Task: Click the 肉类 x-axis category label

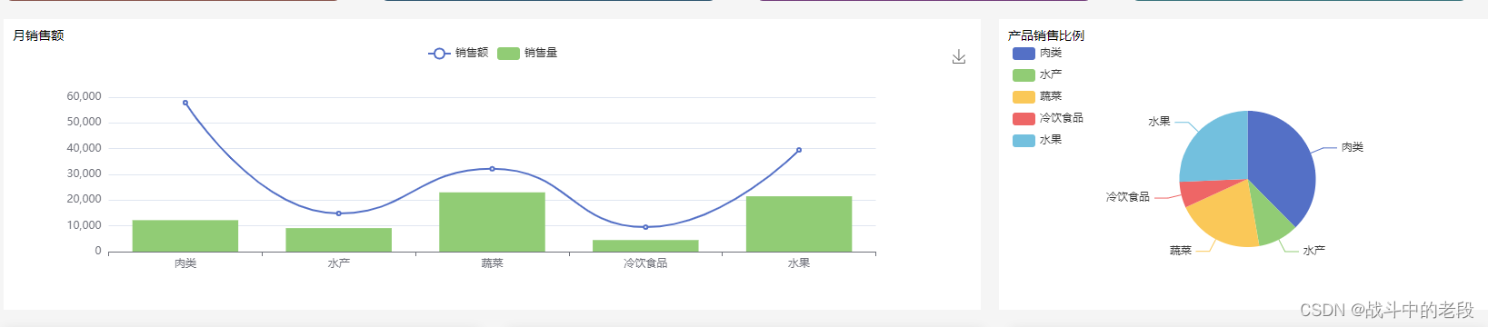Action: (x=185, y=263)
